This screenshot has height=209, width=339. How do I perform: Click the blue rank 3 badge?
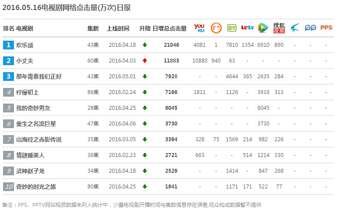[x=8, y=77]
